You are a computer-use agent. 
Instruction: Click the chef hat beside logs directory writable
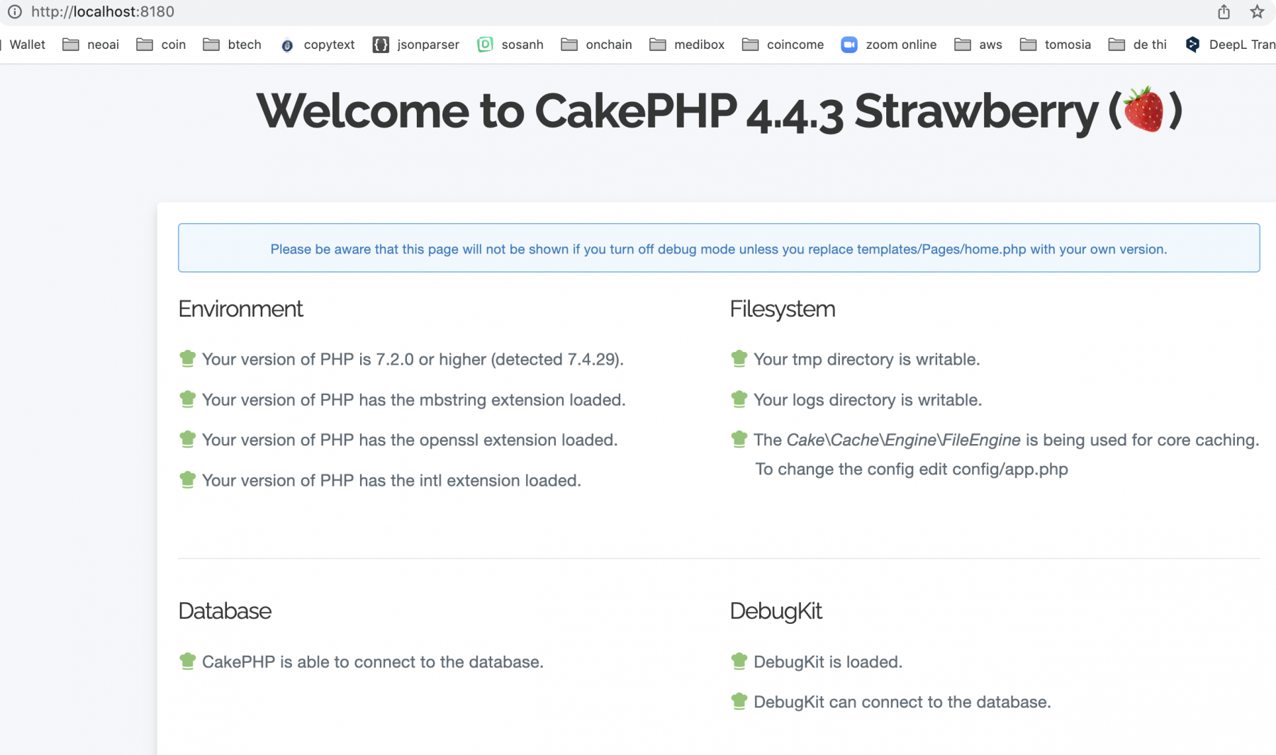coord(739,399)
